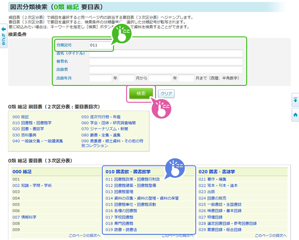Open the 010 図書館・図書館学 link in 綱目表

[x=32, y=123]
